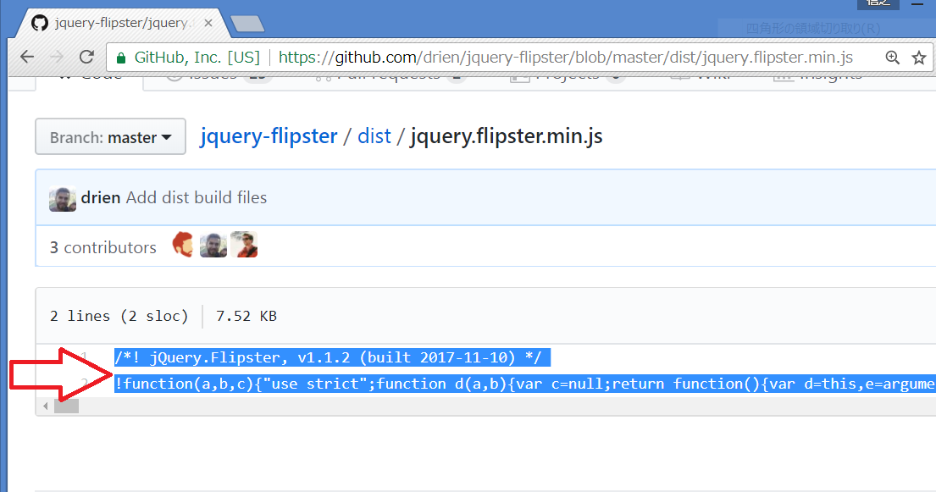This screenshot has height=492, width=936.
Task: Click the zoom magnifier icon in address bar
Action: coord(893,58)
